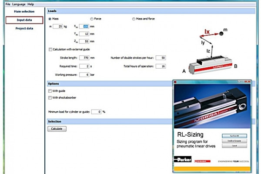The width and height of the screenshot is (261, 174).
Task: Open the File menu
Action: pyautogui.click(x=8, y=3)
